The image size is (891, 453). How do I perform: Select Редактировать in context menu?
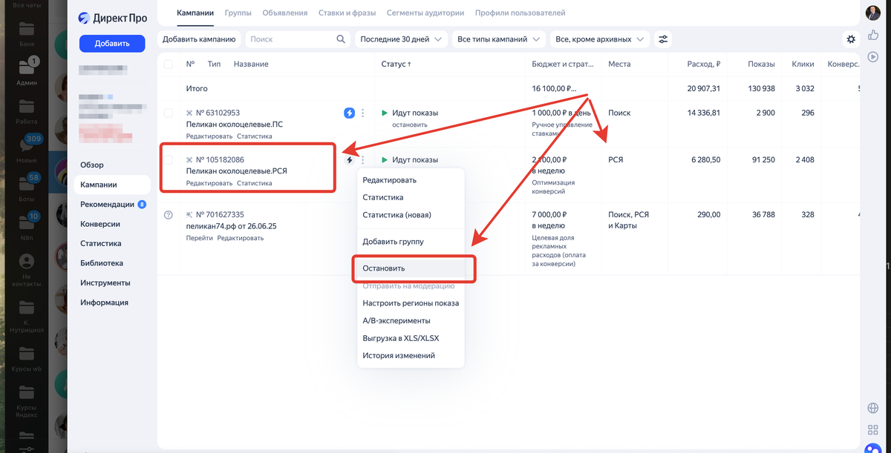[x=411, y=180]
